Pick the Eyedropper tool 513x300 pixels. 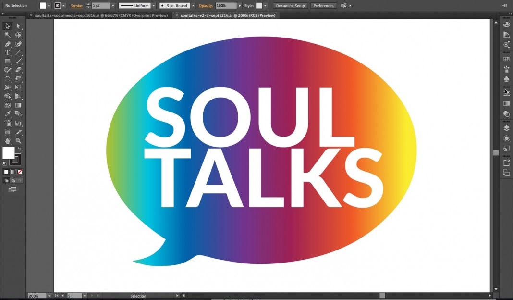click(x=8, y=114)
